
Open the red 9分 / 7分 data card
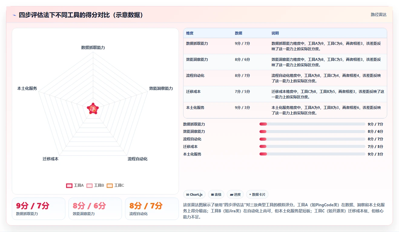[38, 209]
